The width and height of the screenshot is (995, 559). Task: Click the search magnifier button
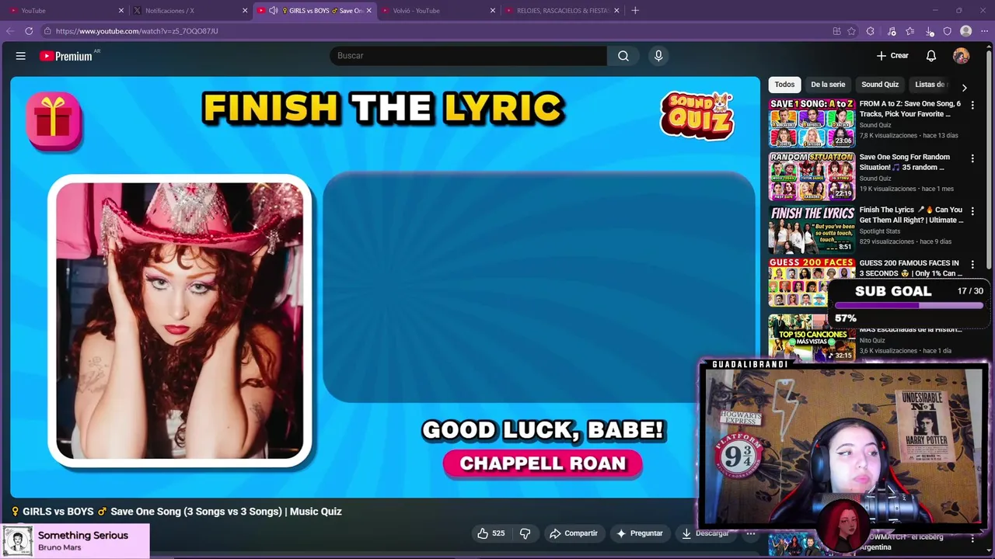click(x=623, y=56)
